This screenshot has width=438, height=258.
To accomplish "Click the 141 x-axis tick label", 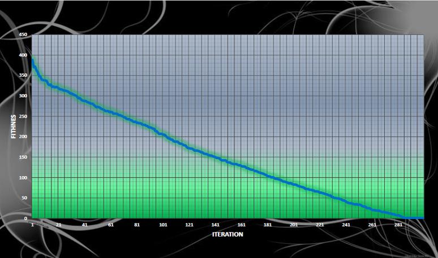I will (215, 225).
